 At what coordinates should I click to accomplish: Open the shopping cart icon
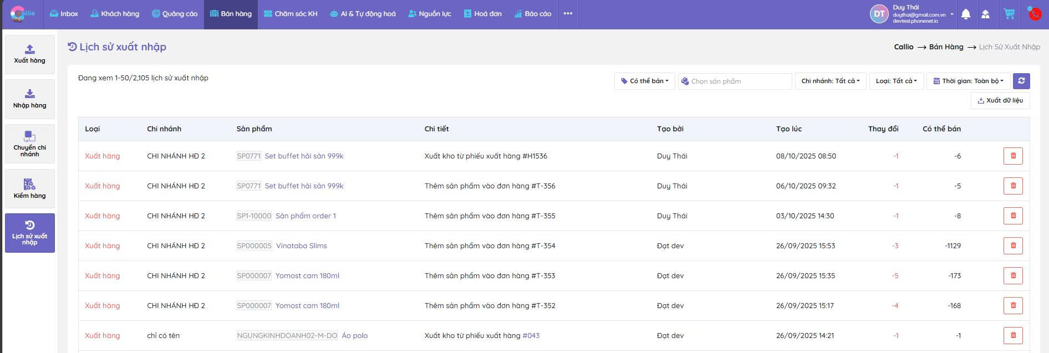pyautogui.click(x=1009, y=14)
